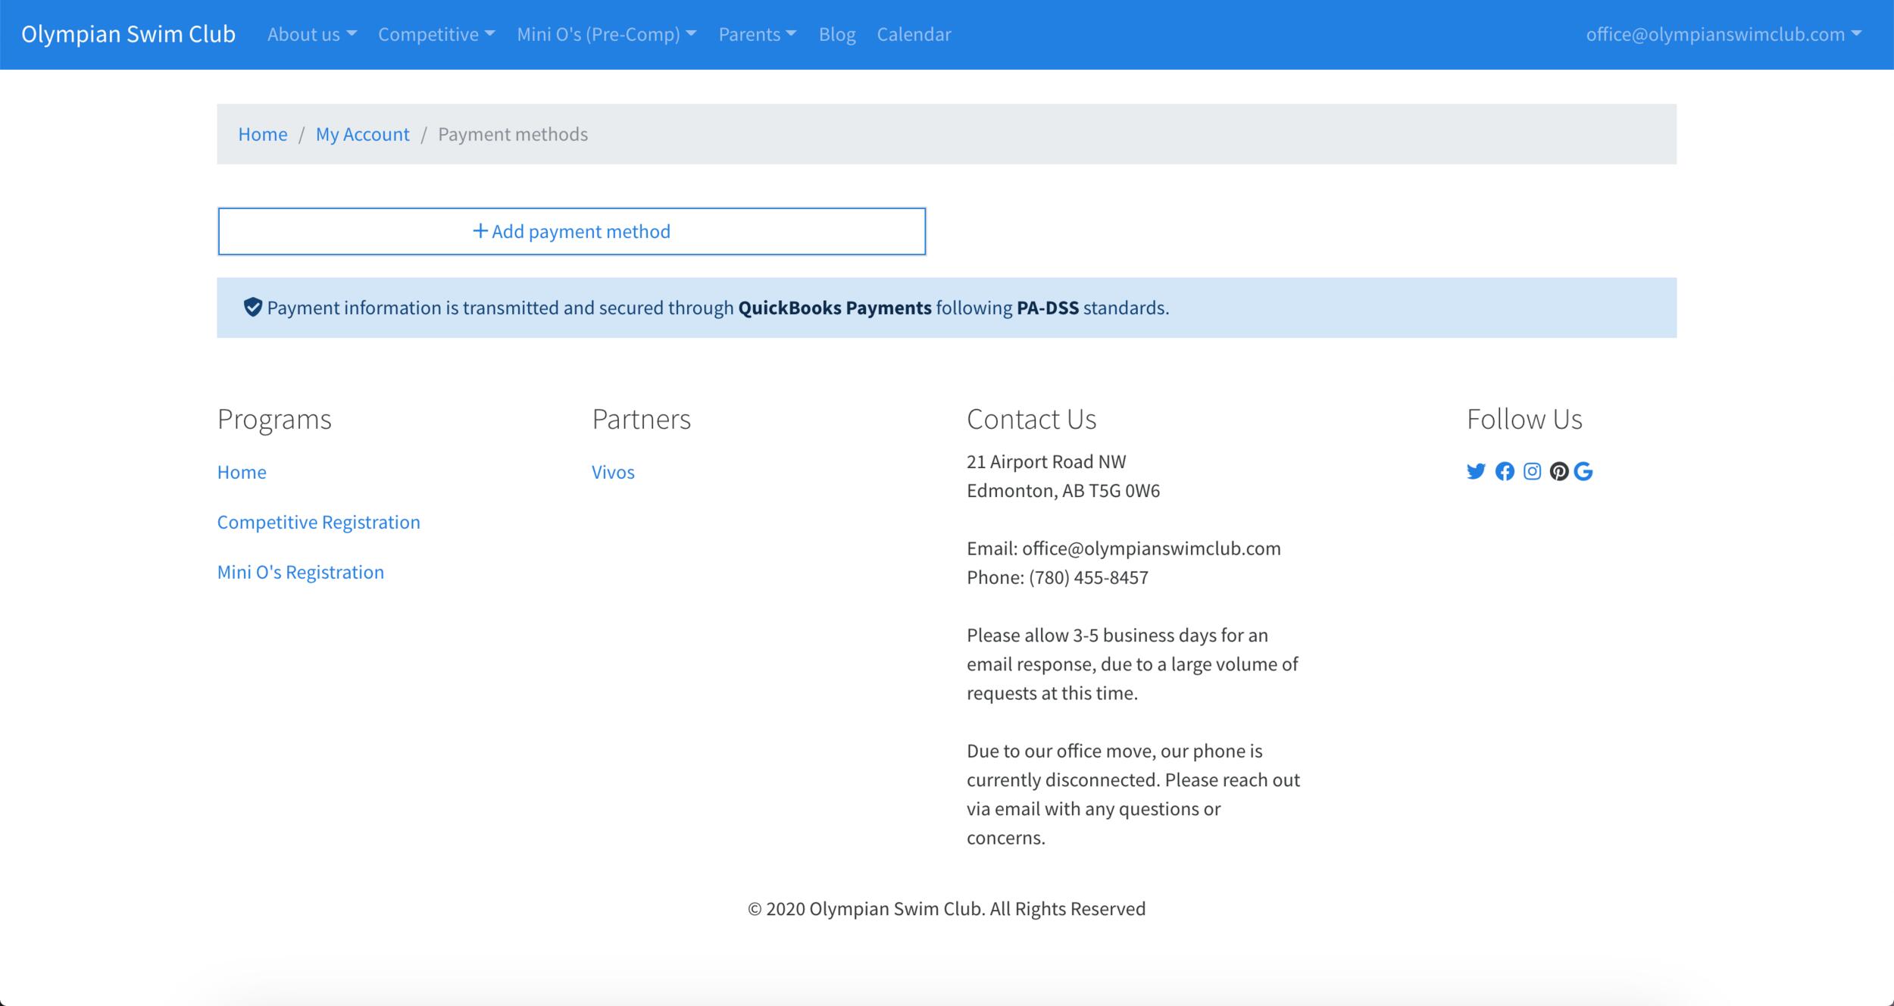Screen dimensions: 1894x1006
Task: Navigate to Home in the breadcrumb
Action: coord(262,134)
